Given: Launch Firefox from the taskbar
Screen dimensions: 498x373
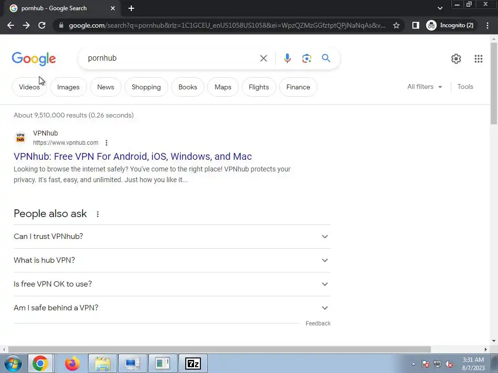Looking at the screenshot, I should [x=72, y=363].
